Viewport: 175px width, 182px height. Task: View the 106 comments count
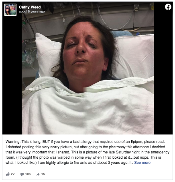tap(28, 174)
